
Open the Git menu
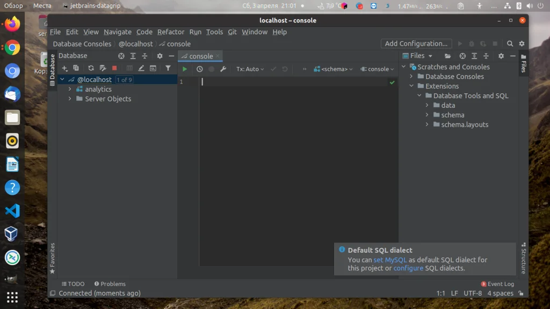click(x=232, y=32)
